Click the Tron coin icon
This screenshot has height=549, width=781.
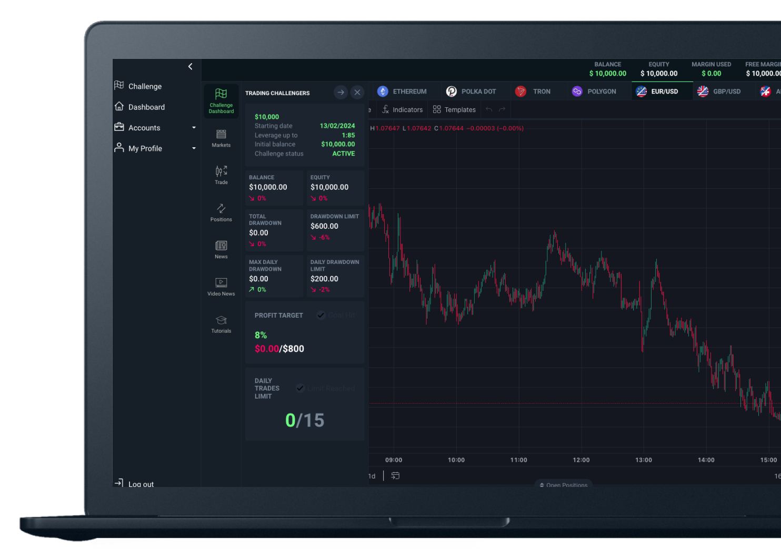(x=520, y=91)
